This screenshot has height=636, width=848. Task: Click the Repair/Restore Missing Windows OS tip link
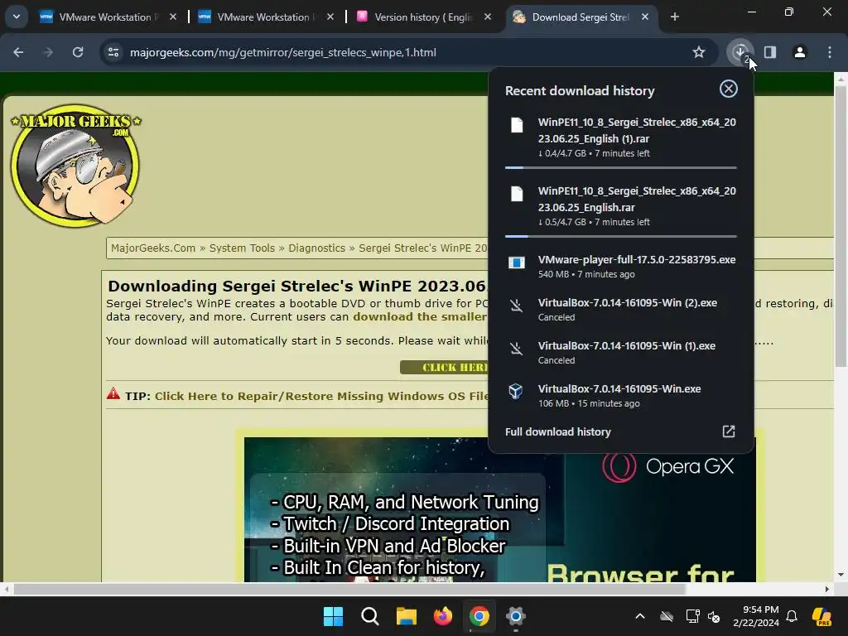tap(322, 396)
